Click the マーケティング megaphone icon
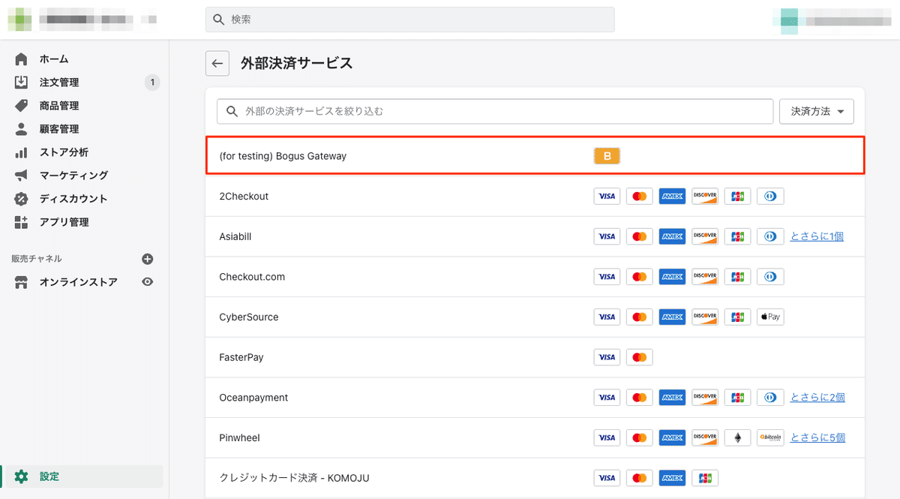 (21, 176)
